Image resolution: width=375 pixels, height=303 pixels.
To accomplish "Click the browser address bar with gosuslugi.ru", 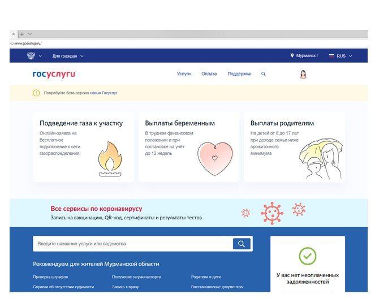I will click(188, 44).
